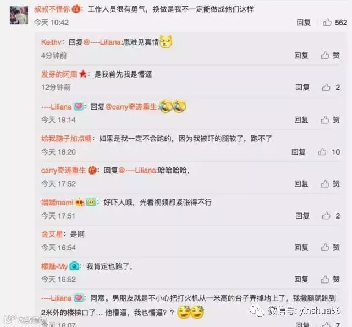Reply to the top comment from 10:42

(x=304, y=22)
